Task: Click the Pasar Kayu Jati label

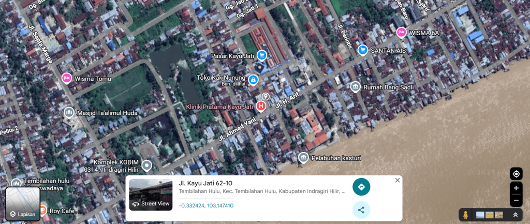Action: pyautogui.click(x=233, y=55)
